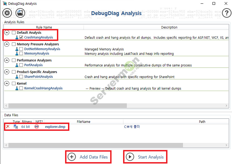Toggle Default Analysis group checkbox
232x164 pixels.
click(x=14, y=33)
